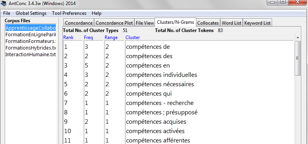Click the Total No. of Cluster Types label
This screenshot has height=144, width=308.
(91, 30)
